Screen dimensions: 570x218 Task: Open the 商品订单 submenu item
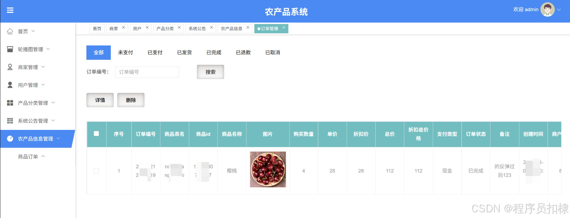point(28,157)
